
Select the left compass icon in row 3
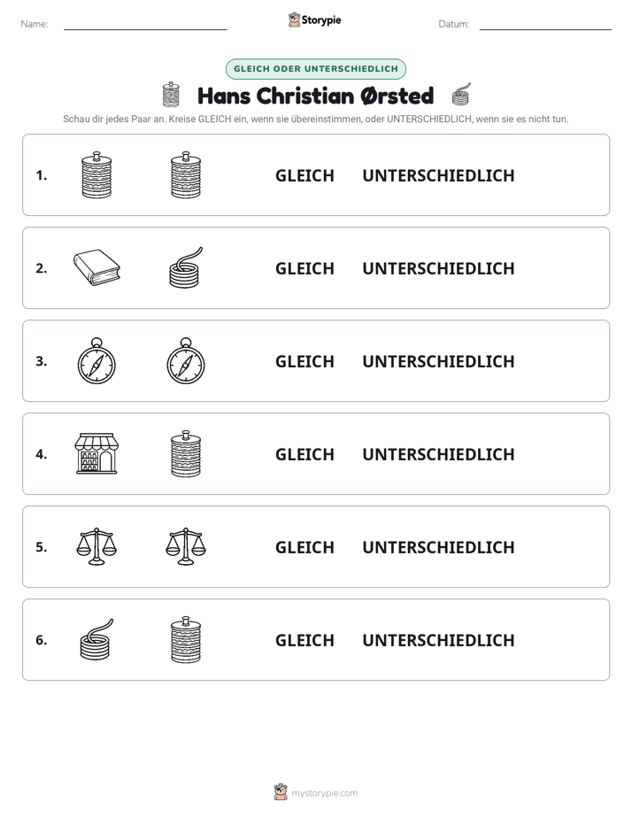coord(96,361)
